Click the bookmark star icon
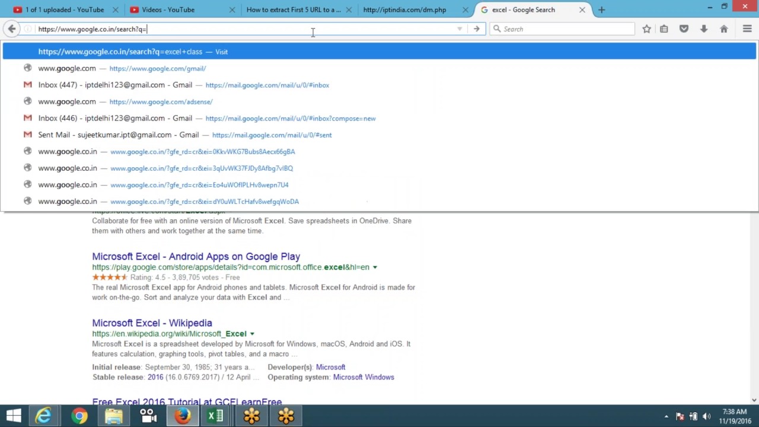 646,28
